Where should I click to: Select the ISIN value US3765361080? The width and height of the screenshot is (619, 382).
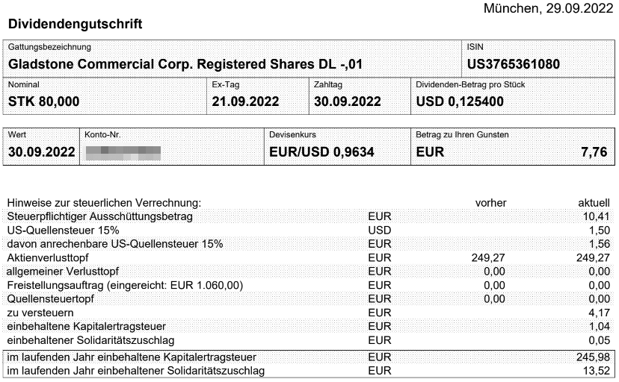pos(513,64)
